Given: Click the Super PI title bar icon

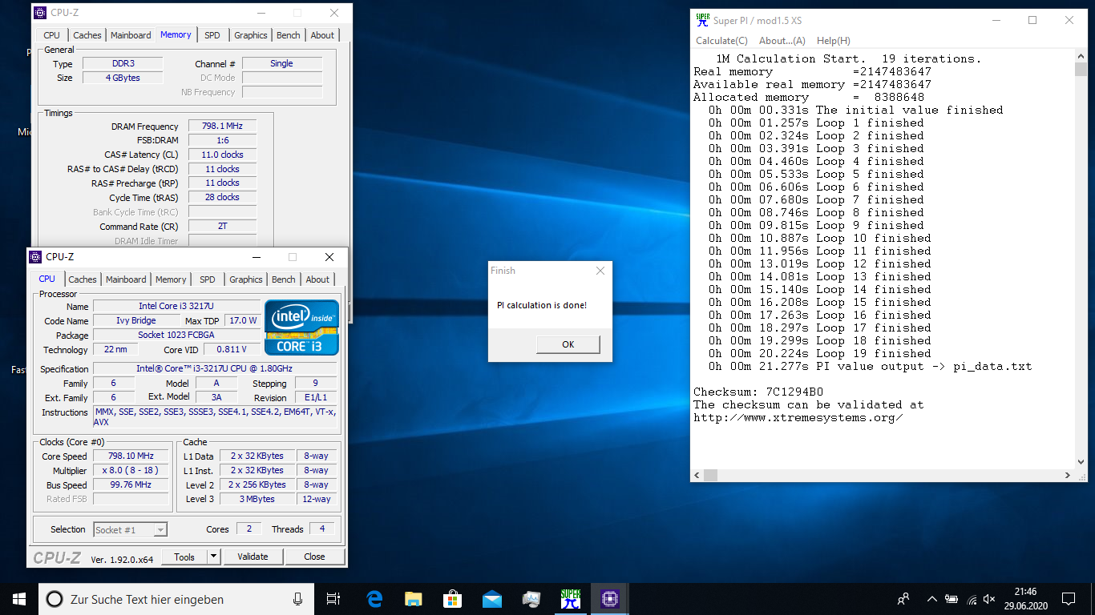Looking at the screenshot, I should pyautogui.click(x=702, y=20).
